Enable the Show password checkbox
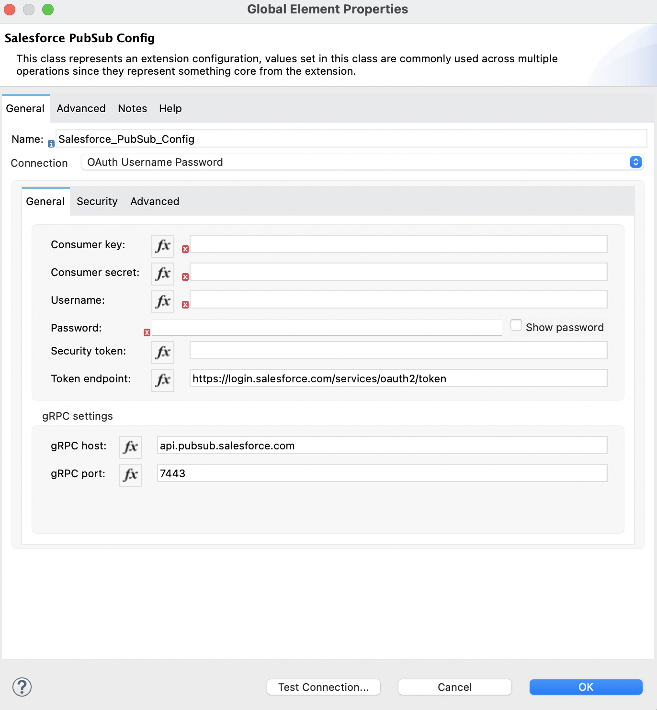 click(516, 325)
